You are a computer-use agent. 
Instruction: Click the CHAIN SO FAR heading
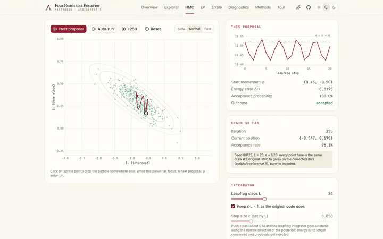tap(245, 123)
